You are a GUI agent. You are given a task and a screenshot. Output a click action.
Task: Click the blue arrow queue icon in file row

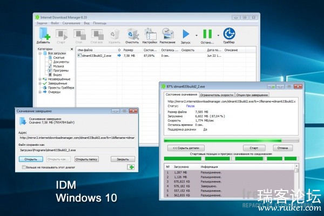coord(119,56)
